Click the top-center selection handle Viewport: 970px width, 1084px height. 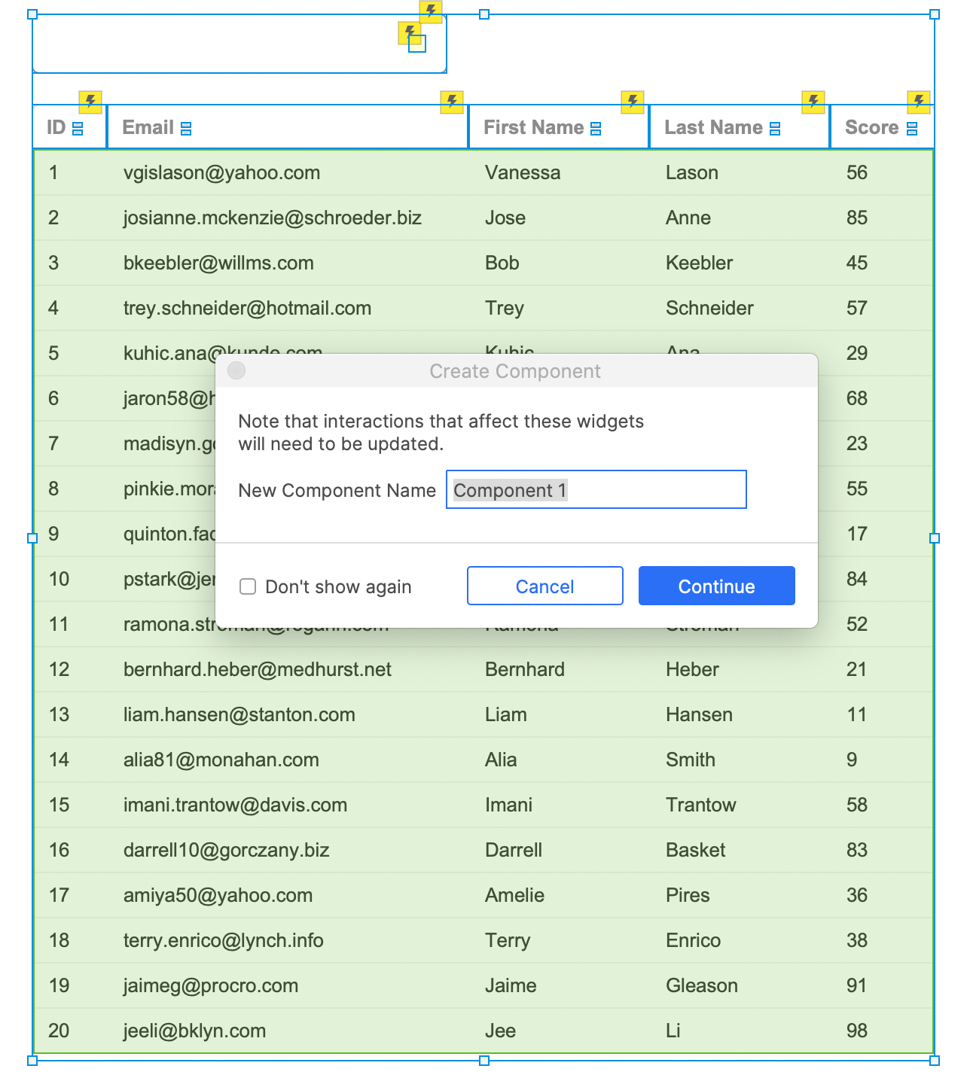pos(484,14)
